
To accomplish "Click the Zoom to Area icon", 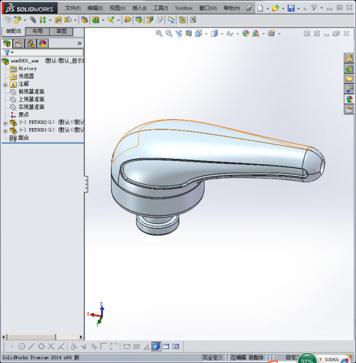I will tap(169, 34).
